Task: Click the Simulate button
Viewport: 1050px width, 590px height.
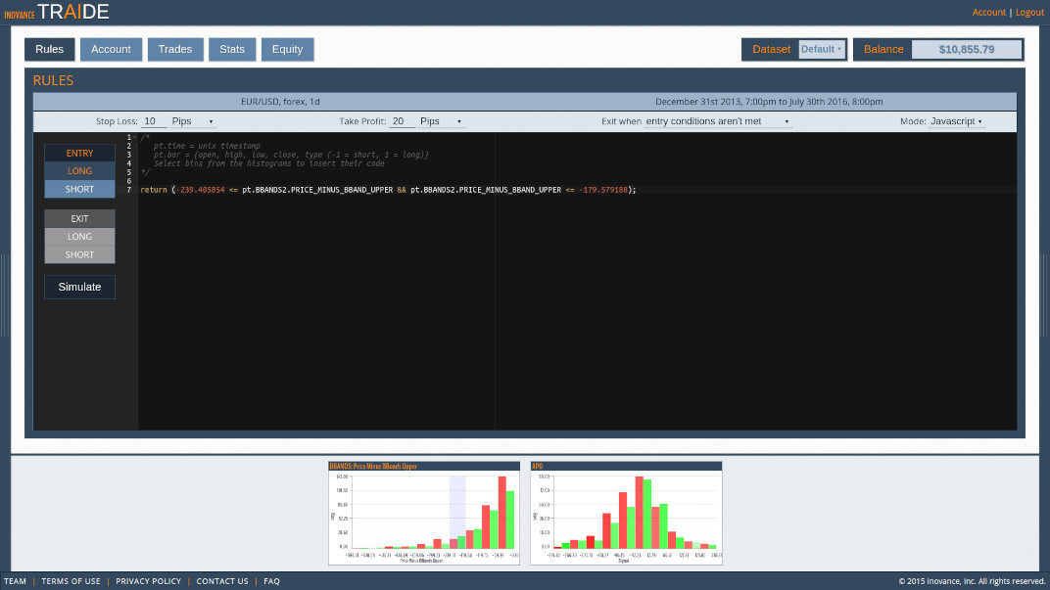Action: click(79, 287)
